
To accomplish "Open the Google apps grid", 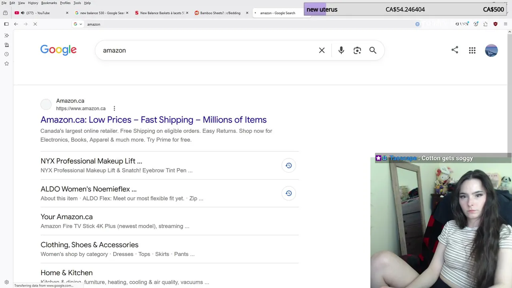I will pos(472,50).
